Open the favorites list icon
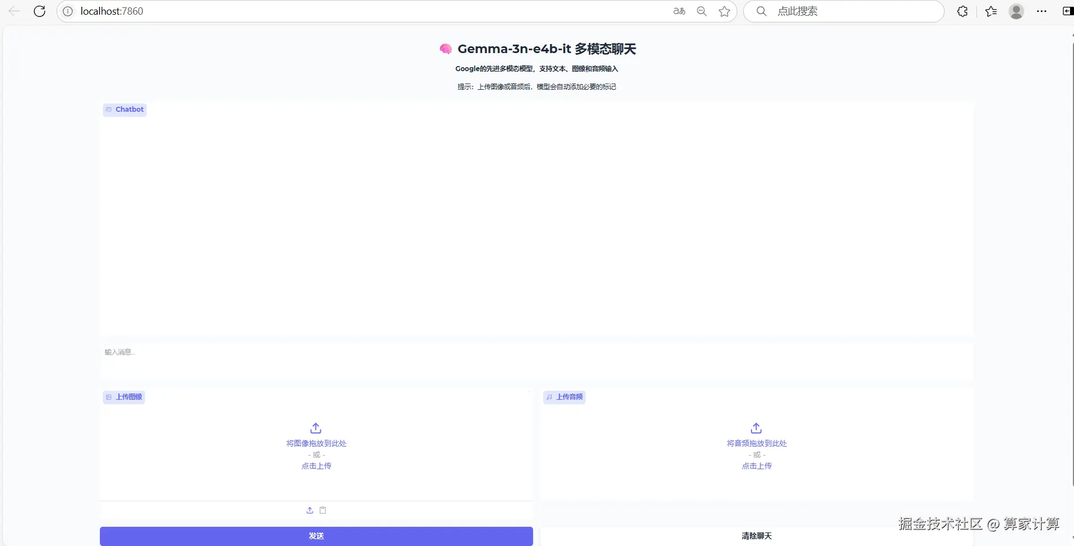The height and width of the screenshot is (546, 1074). click(x=991, y=11)
